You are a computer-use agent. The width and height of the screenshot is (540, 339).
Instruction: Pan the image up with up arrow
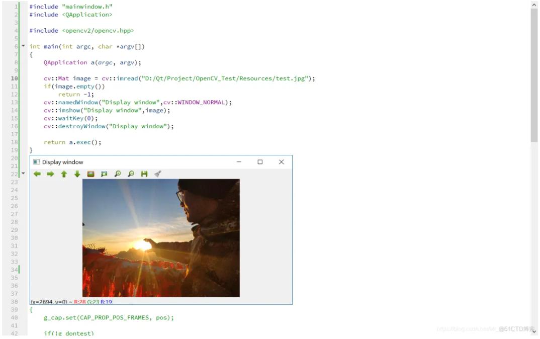(64, 174)
